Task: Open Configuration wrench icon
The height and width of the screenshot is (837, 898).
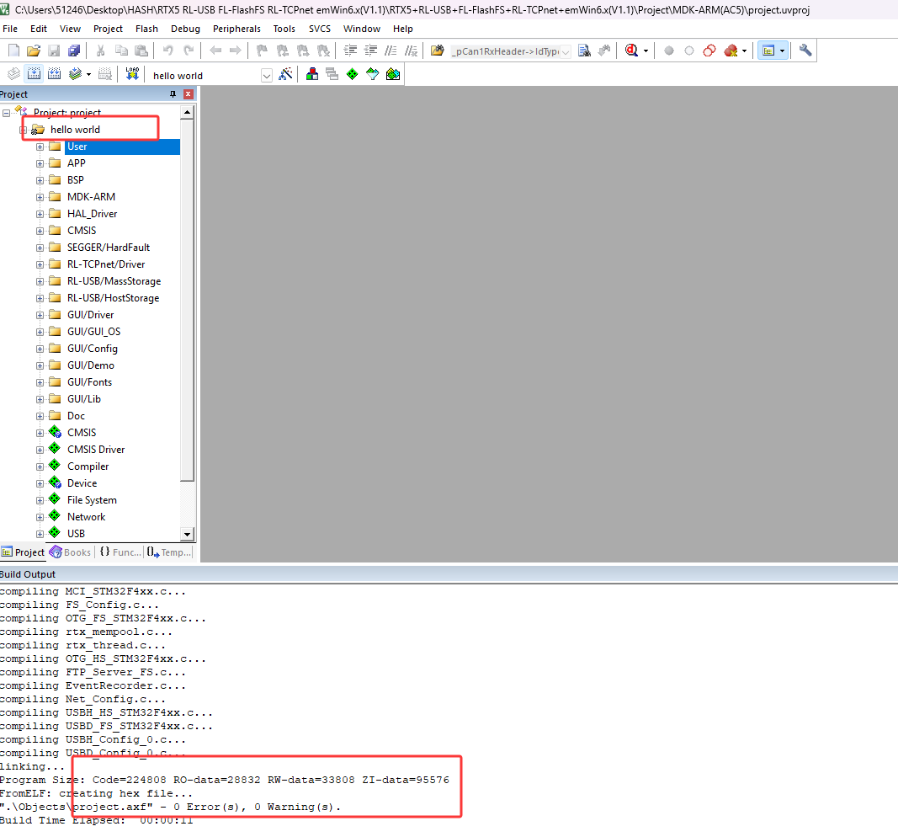Action: click(x=805, y=51)
